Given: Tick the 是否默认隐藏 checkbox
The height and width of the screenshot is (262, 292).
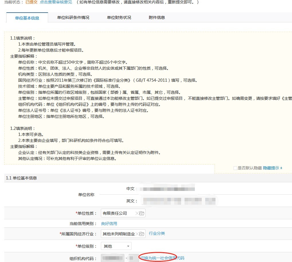Looking at the screenshot, I should click(x=235, y=168).
